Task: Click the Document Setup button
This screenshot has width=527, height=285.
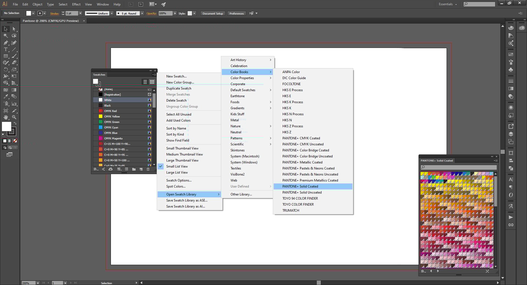Action: [213, 13]
